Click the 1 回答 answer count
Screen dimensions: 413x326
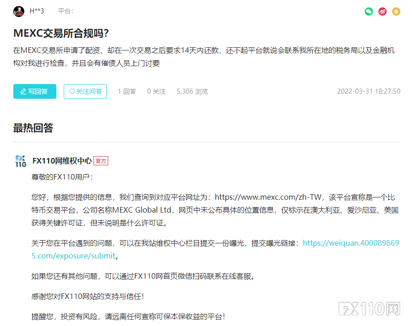[127, 91]
